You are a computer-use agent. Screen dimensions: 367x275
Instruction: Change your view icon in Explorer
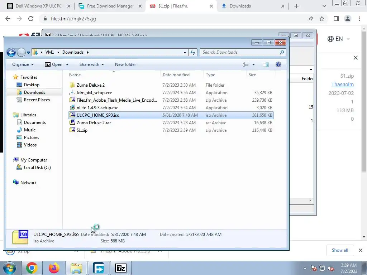coord(246,64)
